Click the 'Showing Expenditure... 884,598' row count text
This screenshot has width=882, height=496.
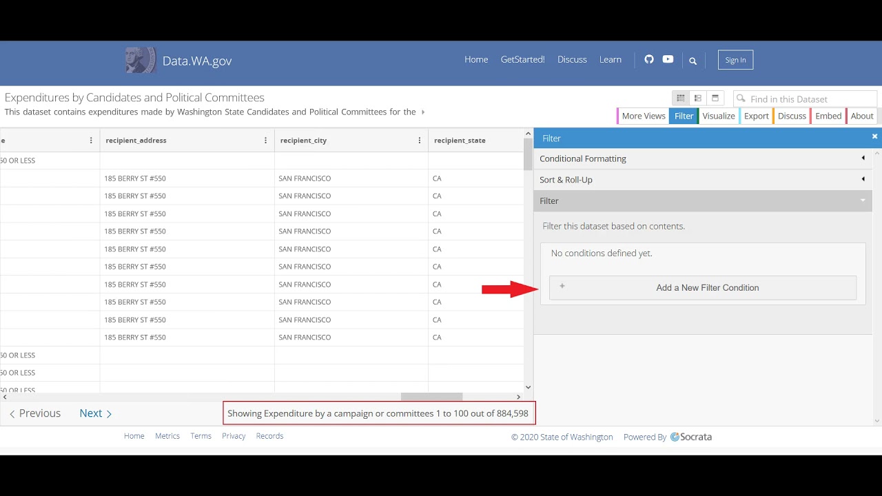coord(378,414)
